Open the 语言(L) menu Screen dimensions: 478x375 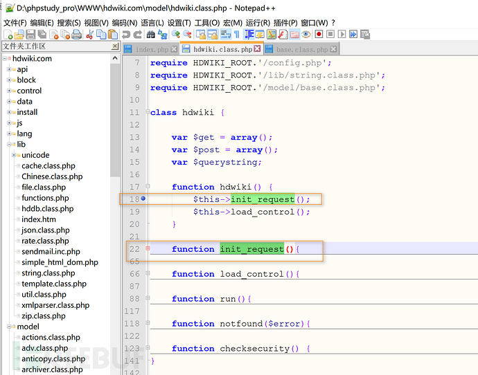coord(152,23)
